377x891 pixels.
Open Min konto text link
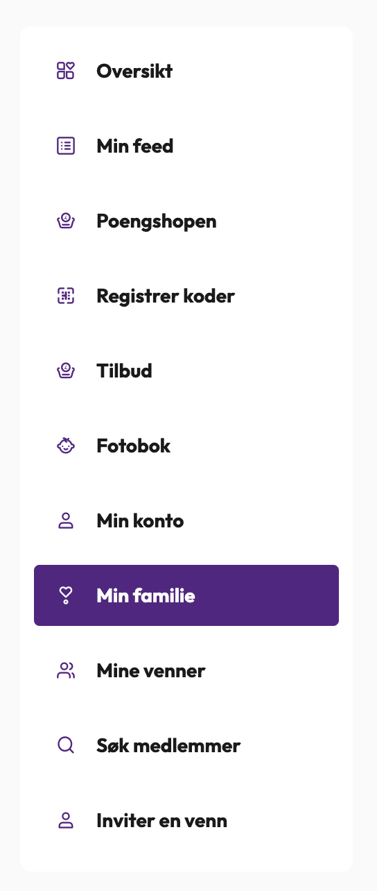pos(140,520)
